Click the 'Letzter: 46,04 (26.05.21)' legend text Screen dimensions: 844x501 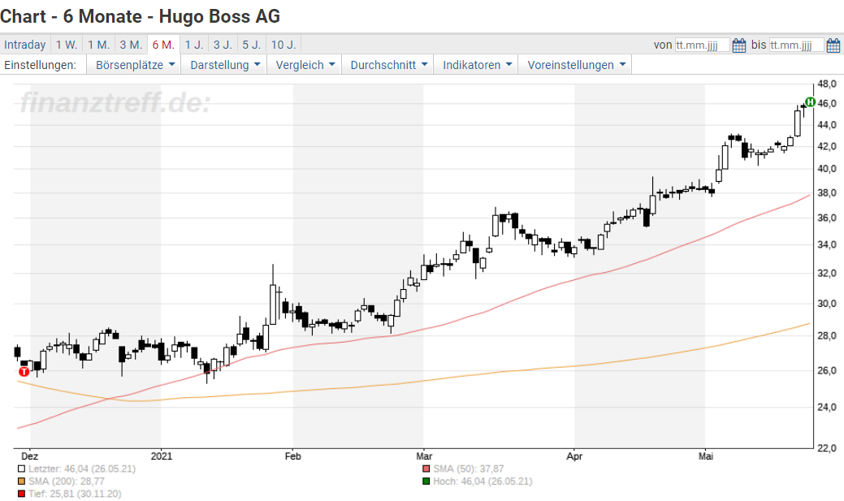(x=82, y=469)
